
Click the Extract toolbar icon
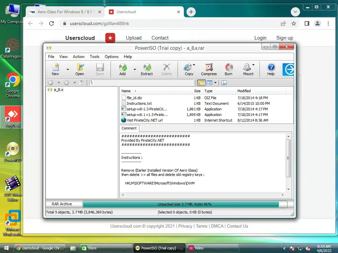(x=147, y=70)
